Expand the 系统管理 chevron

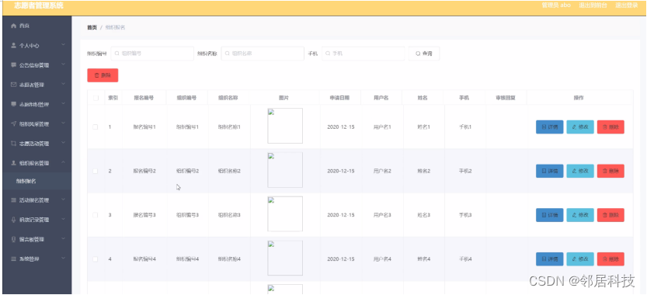(x=64, y=258)
